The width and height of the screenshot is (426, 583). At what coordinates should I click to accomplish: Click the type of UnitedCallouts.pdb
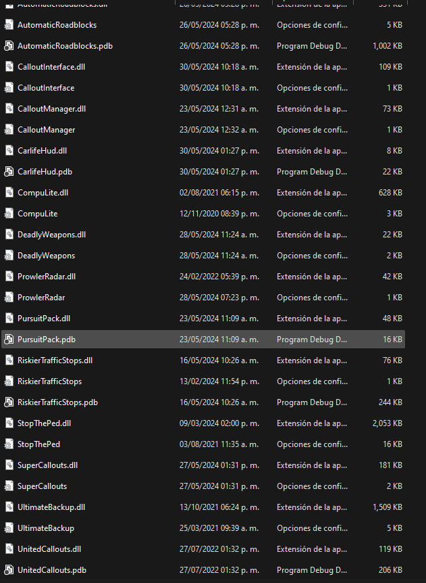312,570
